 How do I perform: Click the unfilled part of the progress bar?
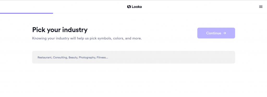tap(160, 13)
